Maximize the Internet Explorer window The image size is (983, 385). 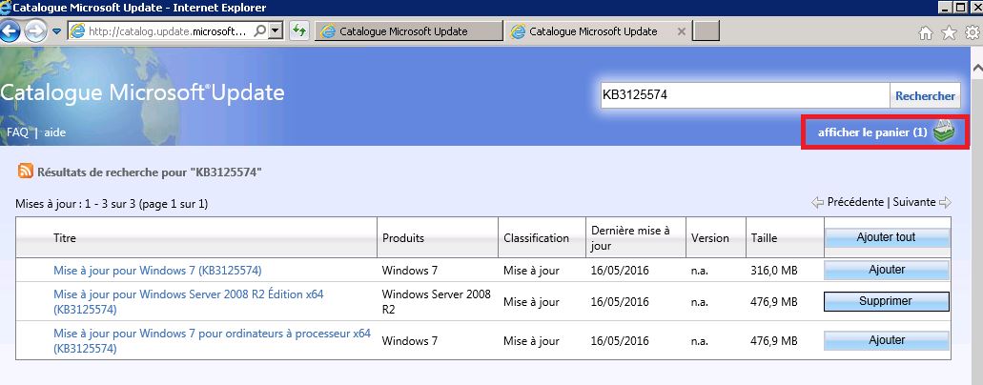pos(961,8)
